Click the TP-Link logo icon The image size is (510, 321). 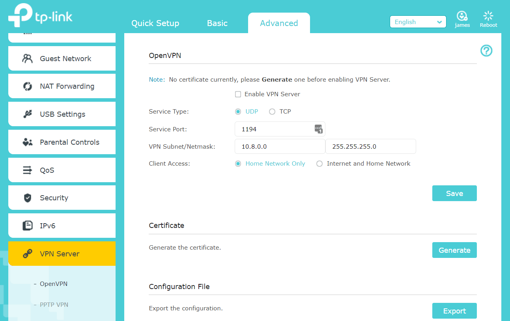tap(21, 15)
